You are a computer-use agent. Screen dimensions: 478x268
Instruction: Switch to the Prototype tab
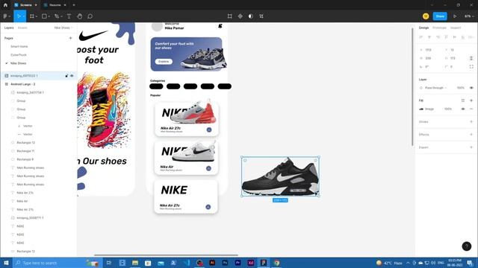pyautogui.click(x=439, y=28)
